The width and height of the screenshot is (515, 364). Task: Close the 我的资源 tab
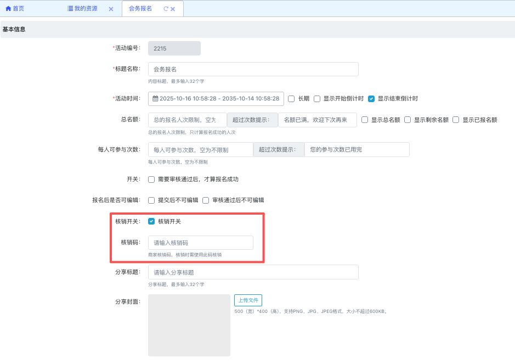click(111, 9)
